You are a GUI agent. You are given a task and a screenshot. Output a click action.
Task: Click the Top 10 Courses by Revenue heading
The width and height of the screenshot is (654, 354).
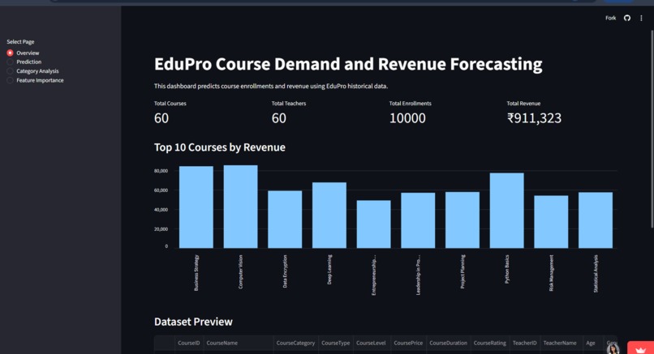pyautogui.click(x=220, y=147)
